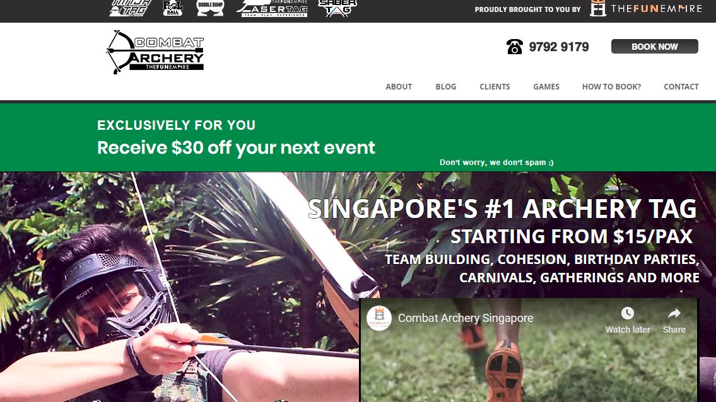Call the 9792 9179 phone link

tap(559, 47)
